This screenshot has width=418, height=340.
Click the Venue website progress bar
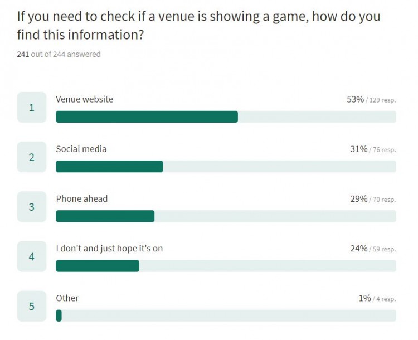[226, 116]
